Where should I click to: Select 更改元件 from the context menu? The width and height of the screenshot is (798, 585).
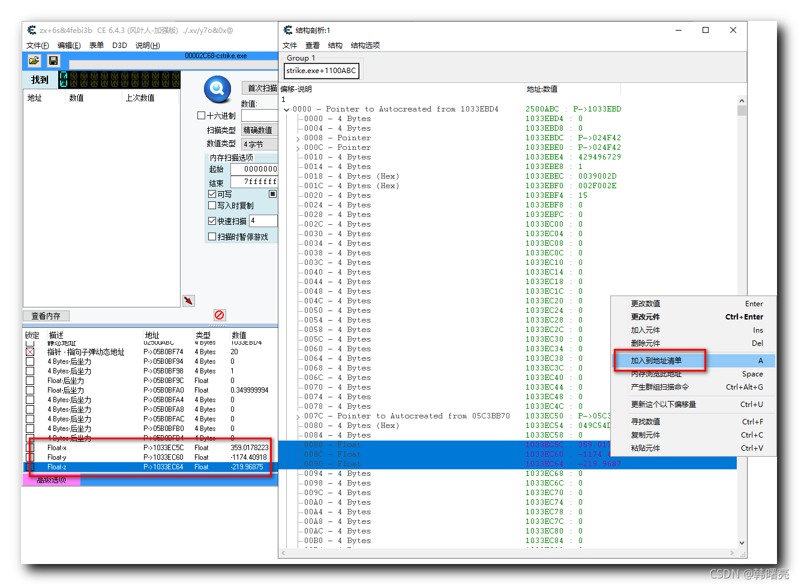[x=694, y=317]
